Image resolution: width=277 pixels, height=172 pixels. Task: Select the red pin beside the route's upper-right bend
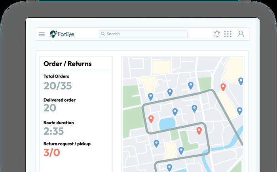(223, 87)
